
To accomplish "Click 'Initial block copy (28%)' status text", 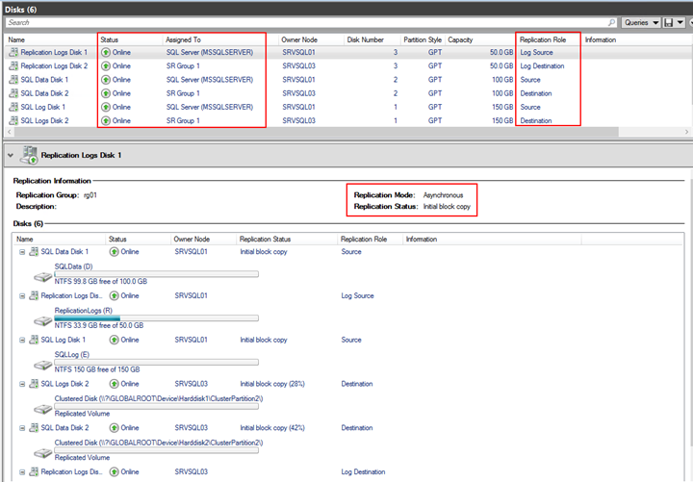I will tap(272, 384).
